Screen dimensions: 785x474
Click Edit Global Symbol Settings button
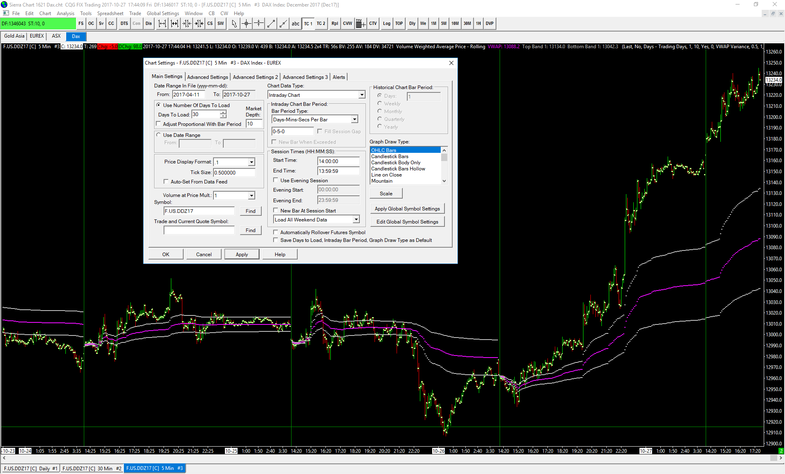407,221
